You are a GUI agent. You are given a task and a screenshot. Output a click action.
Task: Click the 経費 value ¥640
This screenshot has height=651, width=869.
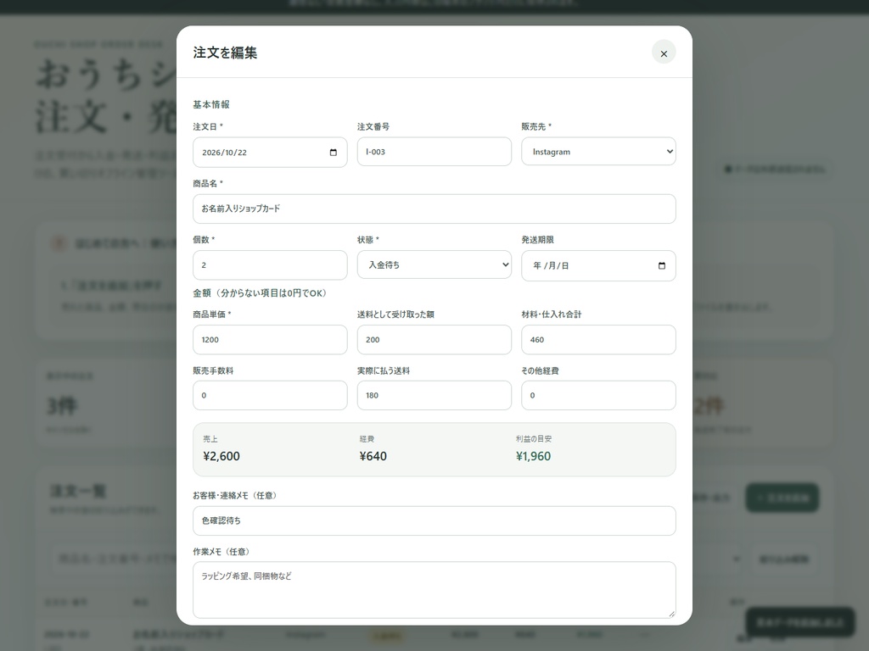pyautogui.click(x=373, y=456)
